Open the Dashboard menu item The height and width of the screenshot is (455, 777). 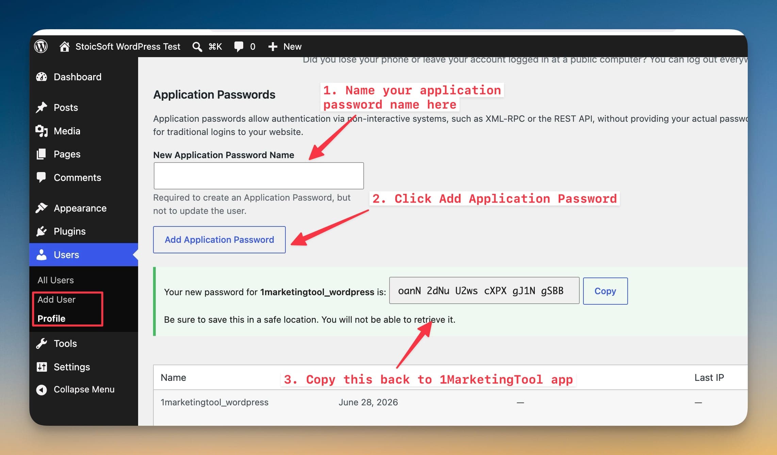tap(78, 77)
